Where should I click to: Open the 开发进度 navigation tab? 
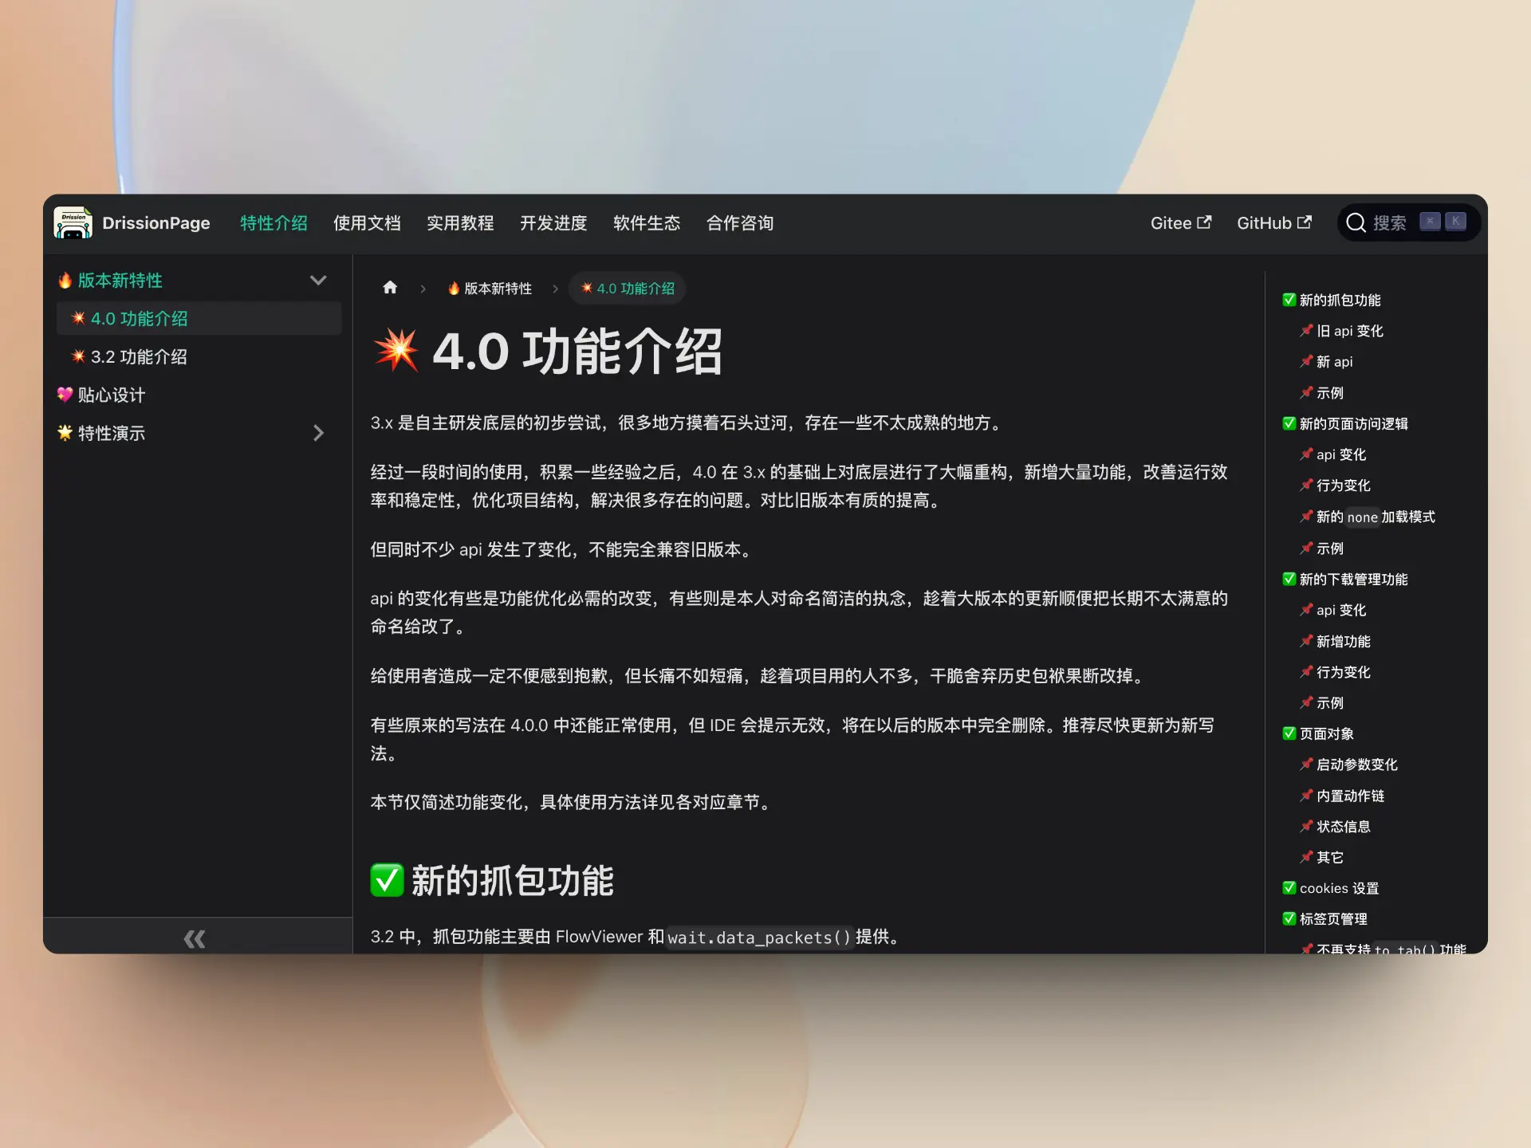click(x=553, y=223)
